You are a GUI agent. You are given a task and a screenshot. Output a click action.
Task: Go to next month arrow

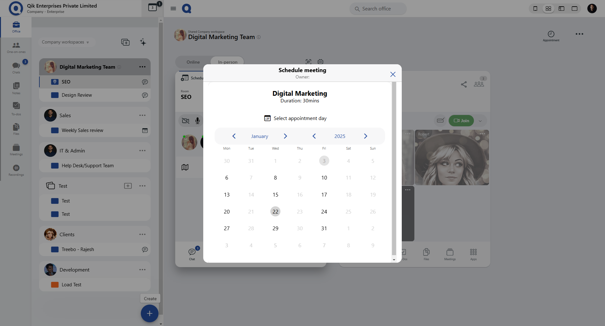(x=285, y=136)
